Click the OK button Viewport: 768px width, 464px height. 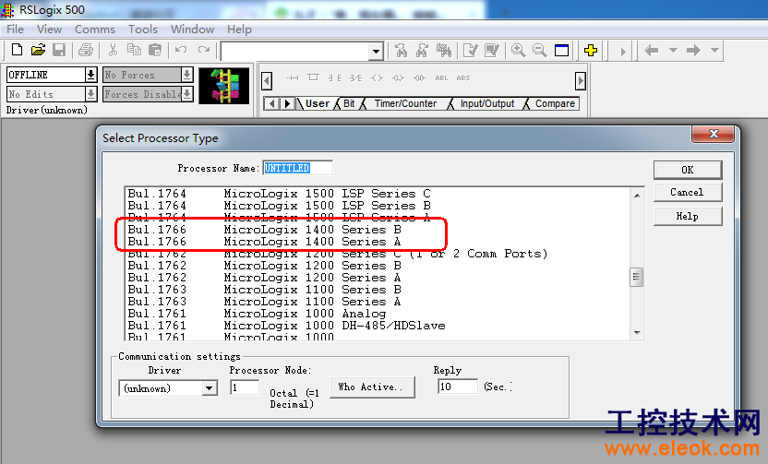click(x=687, y=170)
